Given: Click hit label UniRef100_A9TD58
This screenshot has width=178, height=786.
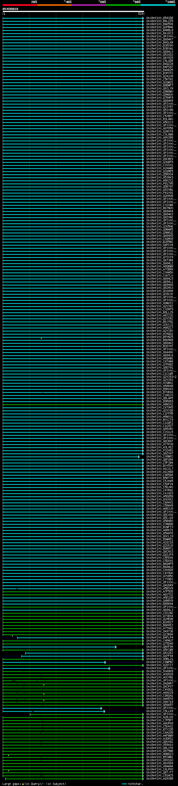Looking at the screenshot, I should point(160,129).
